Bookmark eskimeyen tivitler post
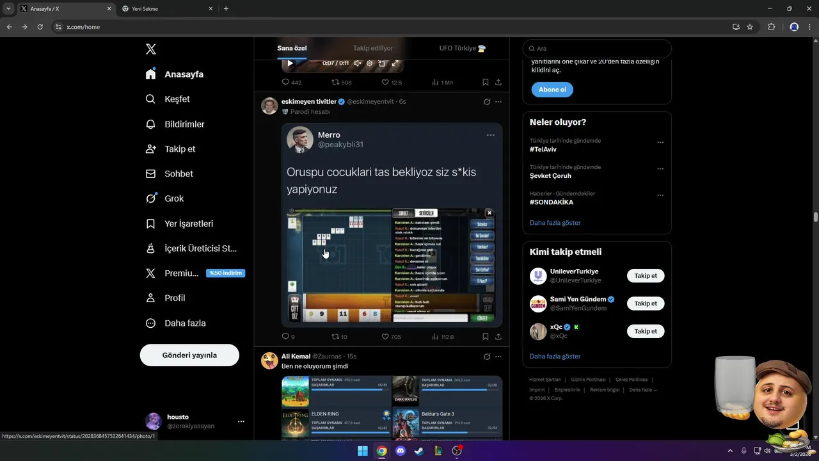The height and width of the screenshot is (461, 819). [486, 337]
